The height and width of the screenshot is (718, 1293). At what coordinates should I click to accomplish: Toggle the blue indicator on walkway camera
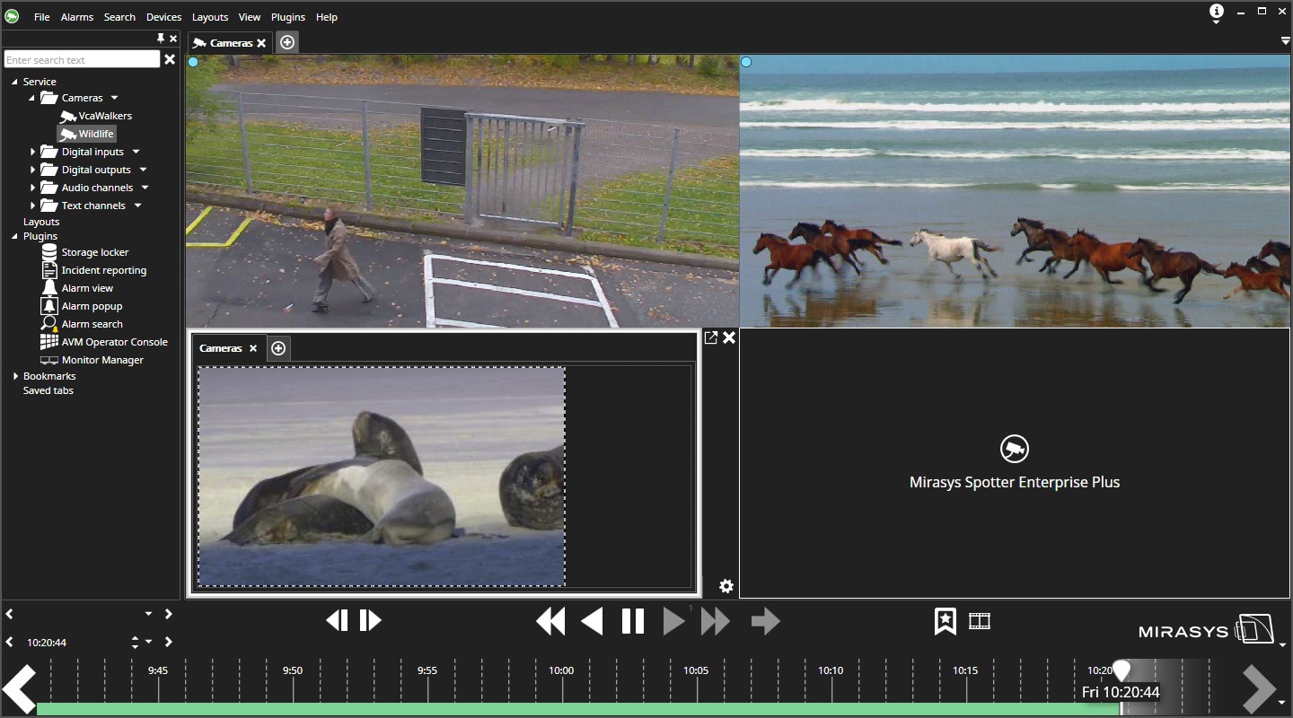[x=193, y=62]
